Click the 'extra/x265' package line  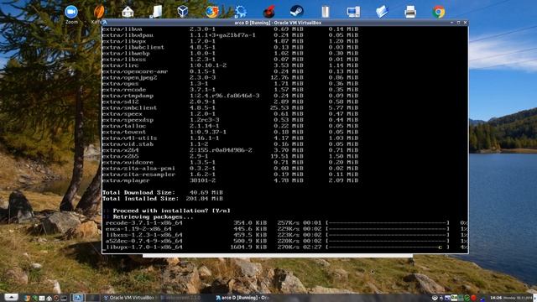pos(230,156)
